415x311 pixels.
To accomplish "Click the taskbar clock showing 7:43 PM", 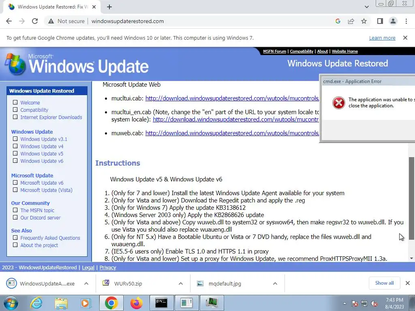I will [x=394, y=303].
